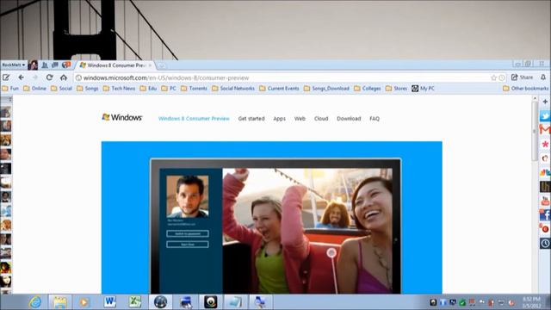
Task: Open the clock history app in right edge
Action: tap(545, 243)
